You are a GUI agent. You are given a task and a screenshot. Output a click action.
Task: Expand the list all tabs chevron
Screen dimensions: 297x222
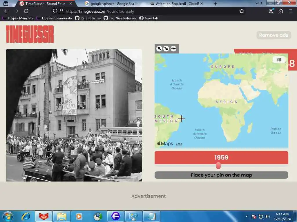point(257,3)
